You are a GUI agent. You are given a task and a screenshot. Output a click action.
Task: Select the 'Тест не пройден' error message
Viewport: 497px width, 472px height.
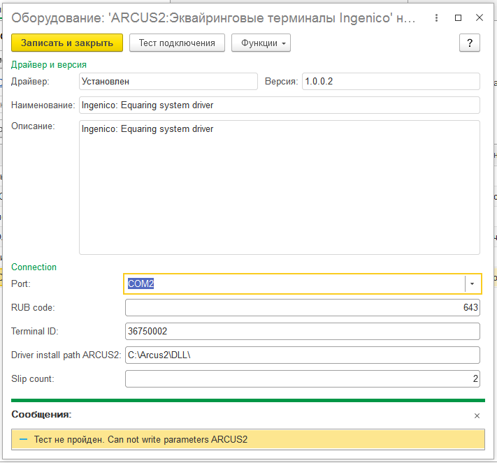[141, 439]
